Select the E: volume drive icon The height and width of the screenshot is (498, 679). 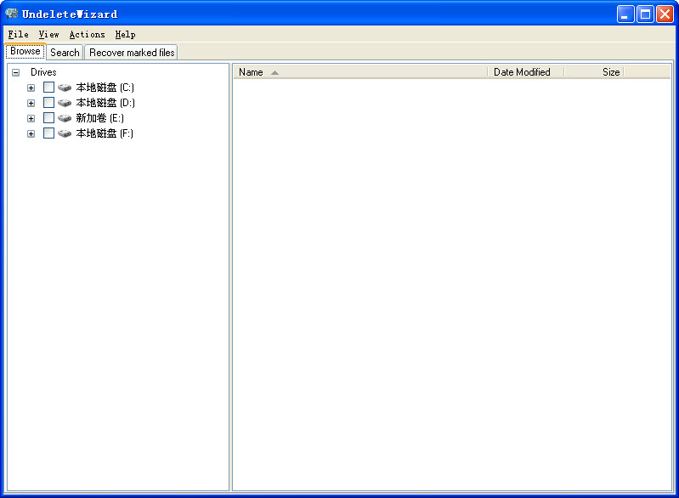click(x=65, y=118)
